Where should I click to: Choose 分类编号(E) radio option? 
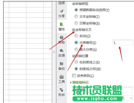pyautogui.click(x=76, y=42)
